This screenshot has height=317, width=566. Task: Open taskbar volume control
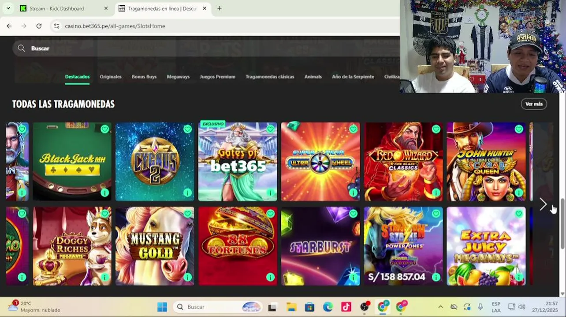pos(522,307)
